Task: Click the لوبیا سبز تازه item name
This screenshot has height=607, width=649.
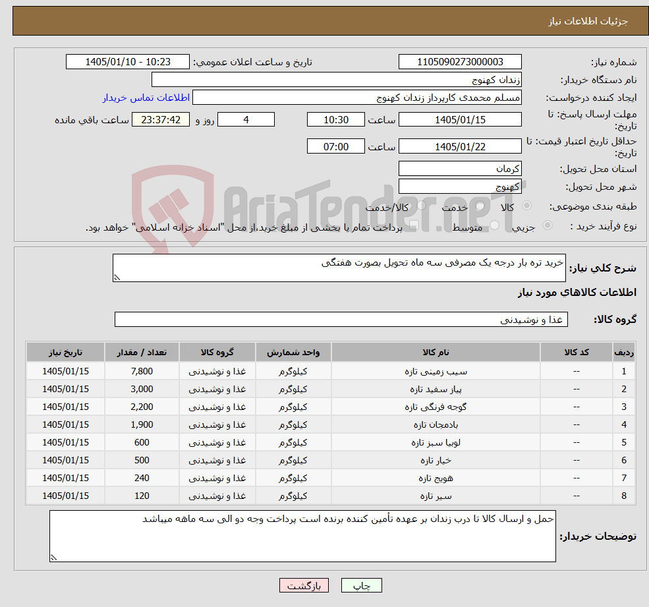Action: coord(436,443)
